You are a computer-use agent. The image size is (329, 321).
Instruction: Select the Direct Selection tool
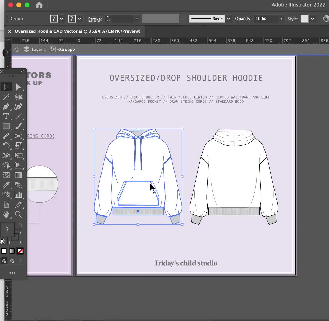pos(19,87)
